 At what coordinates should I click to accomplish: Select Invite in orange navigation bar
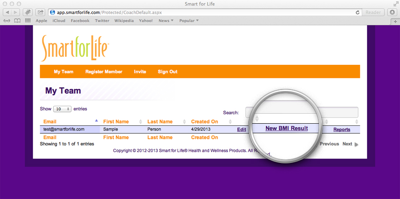(x=140, y=72)
